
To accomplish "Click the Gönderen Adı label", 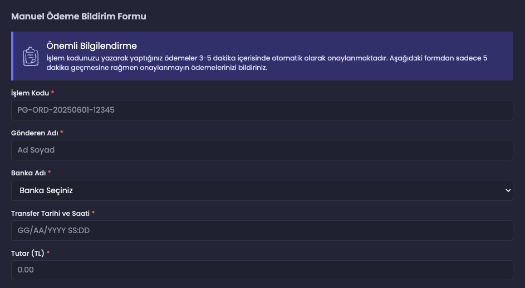I will click(35, 133).
